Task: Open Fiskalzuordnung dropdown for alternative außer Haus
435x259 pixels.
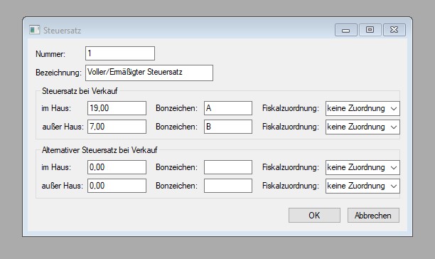Action: tap(362, 186)
